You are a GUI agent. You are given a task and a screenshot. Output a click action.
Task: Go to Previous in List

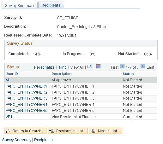coord(68,131)
